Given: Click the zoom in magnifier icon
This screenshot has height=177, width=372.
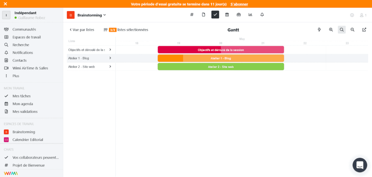Looking at the screenshot, I should pos(331,30).
